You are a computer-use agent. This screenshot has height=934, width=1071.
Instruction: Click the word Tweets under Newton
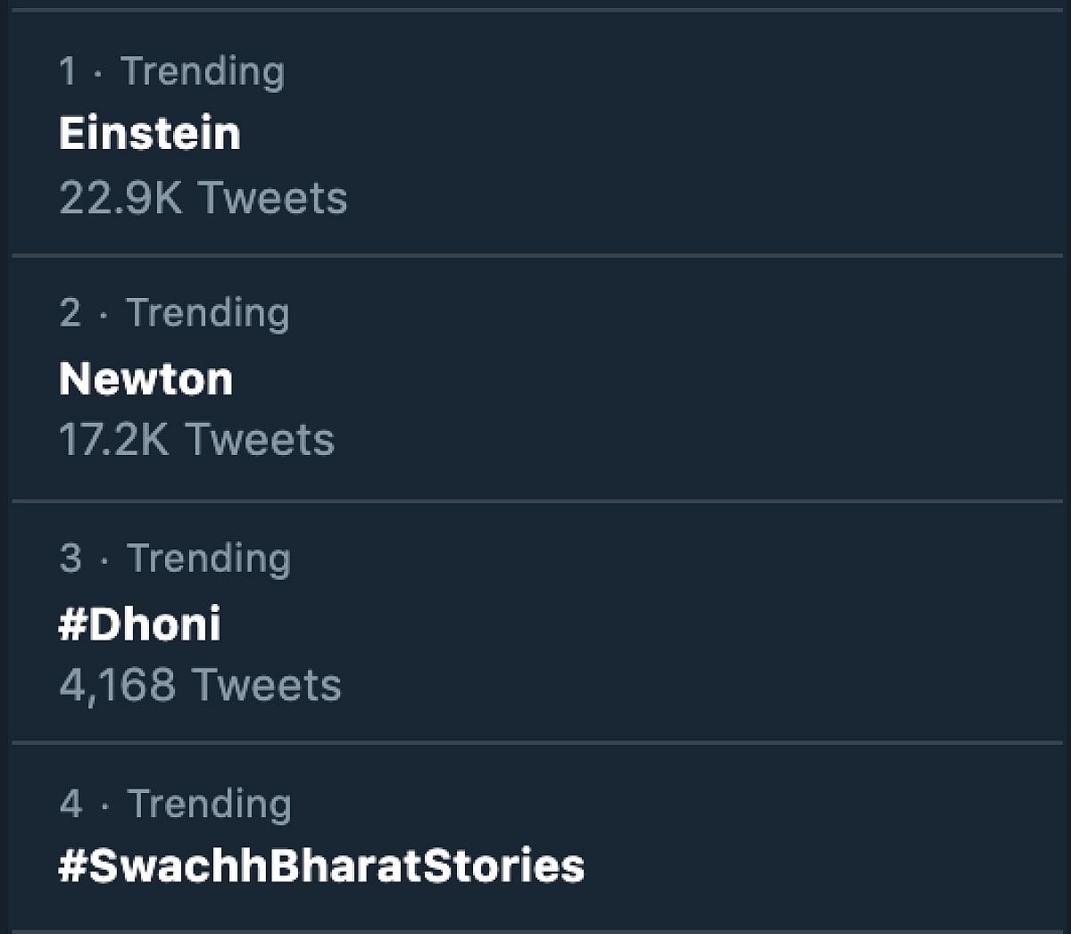[x=260, y=440]
